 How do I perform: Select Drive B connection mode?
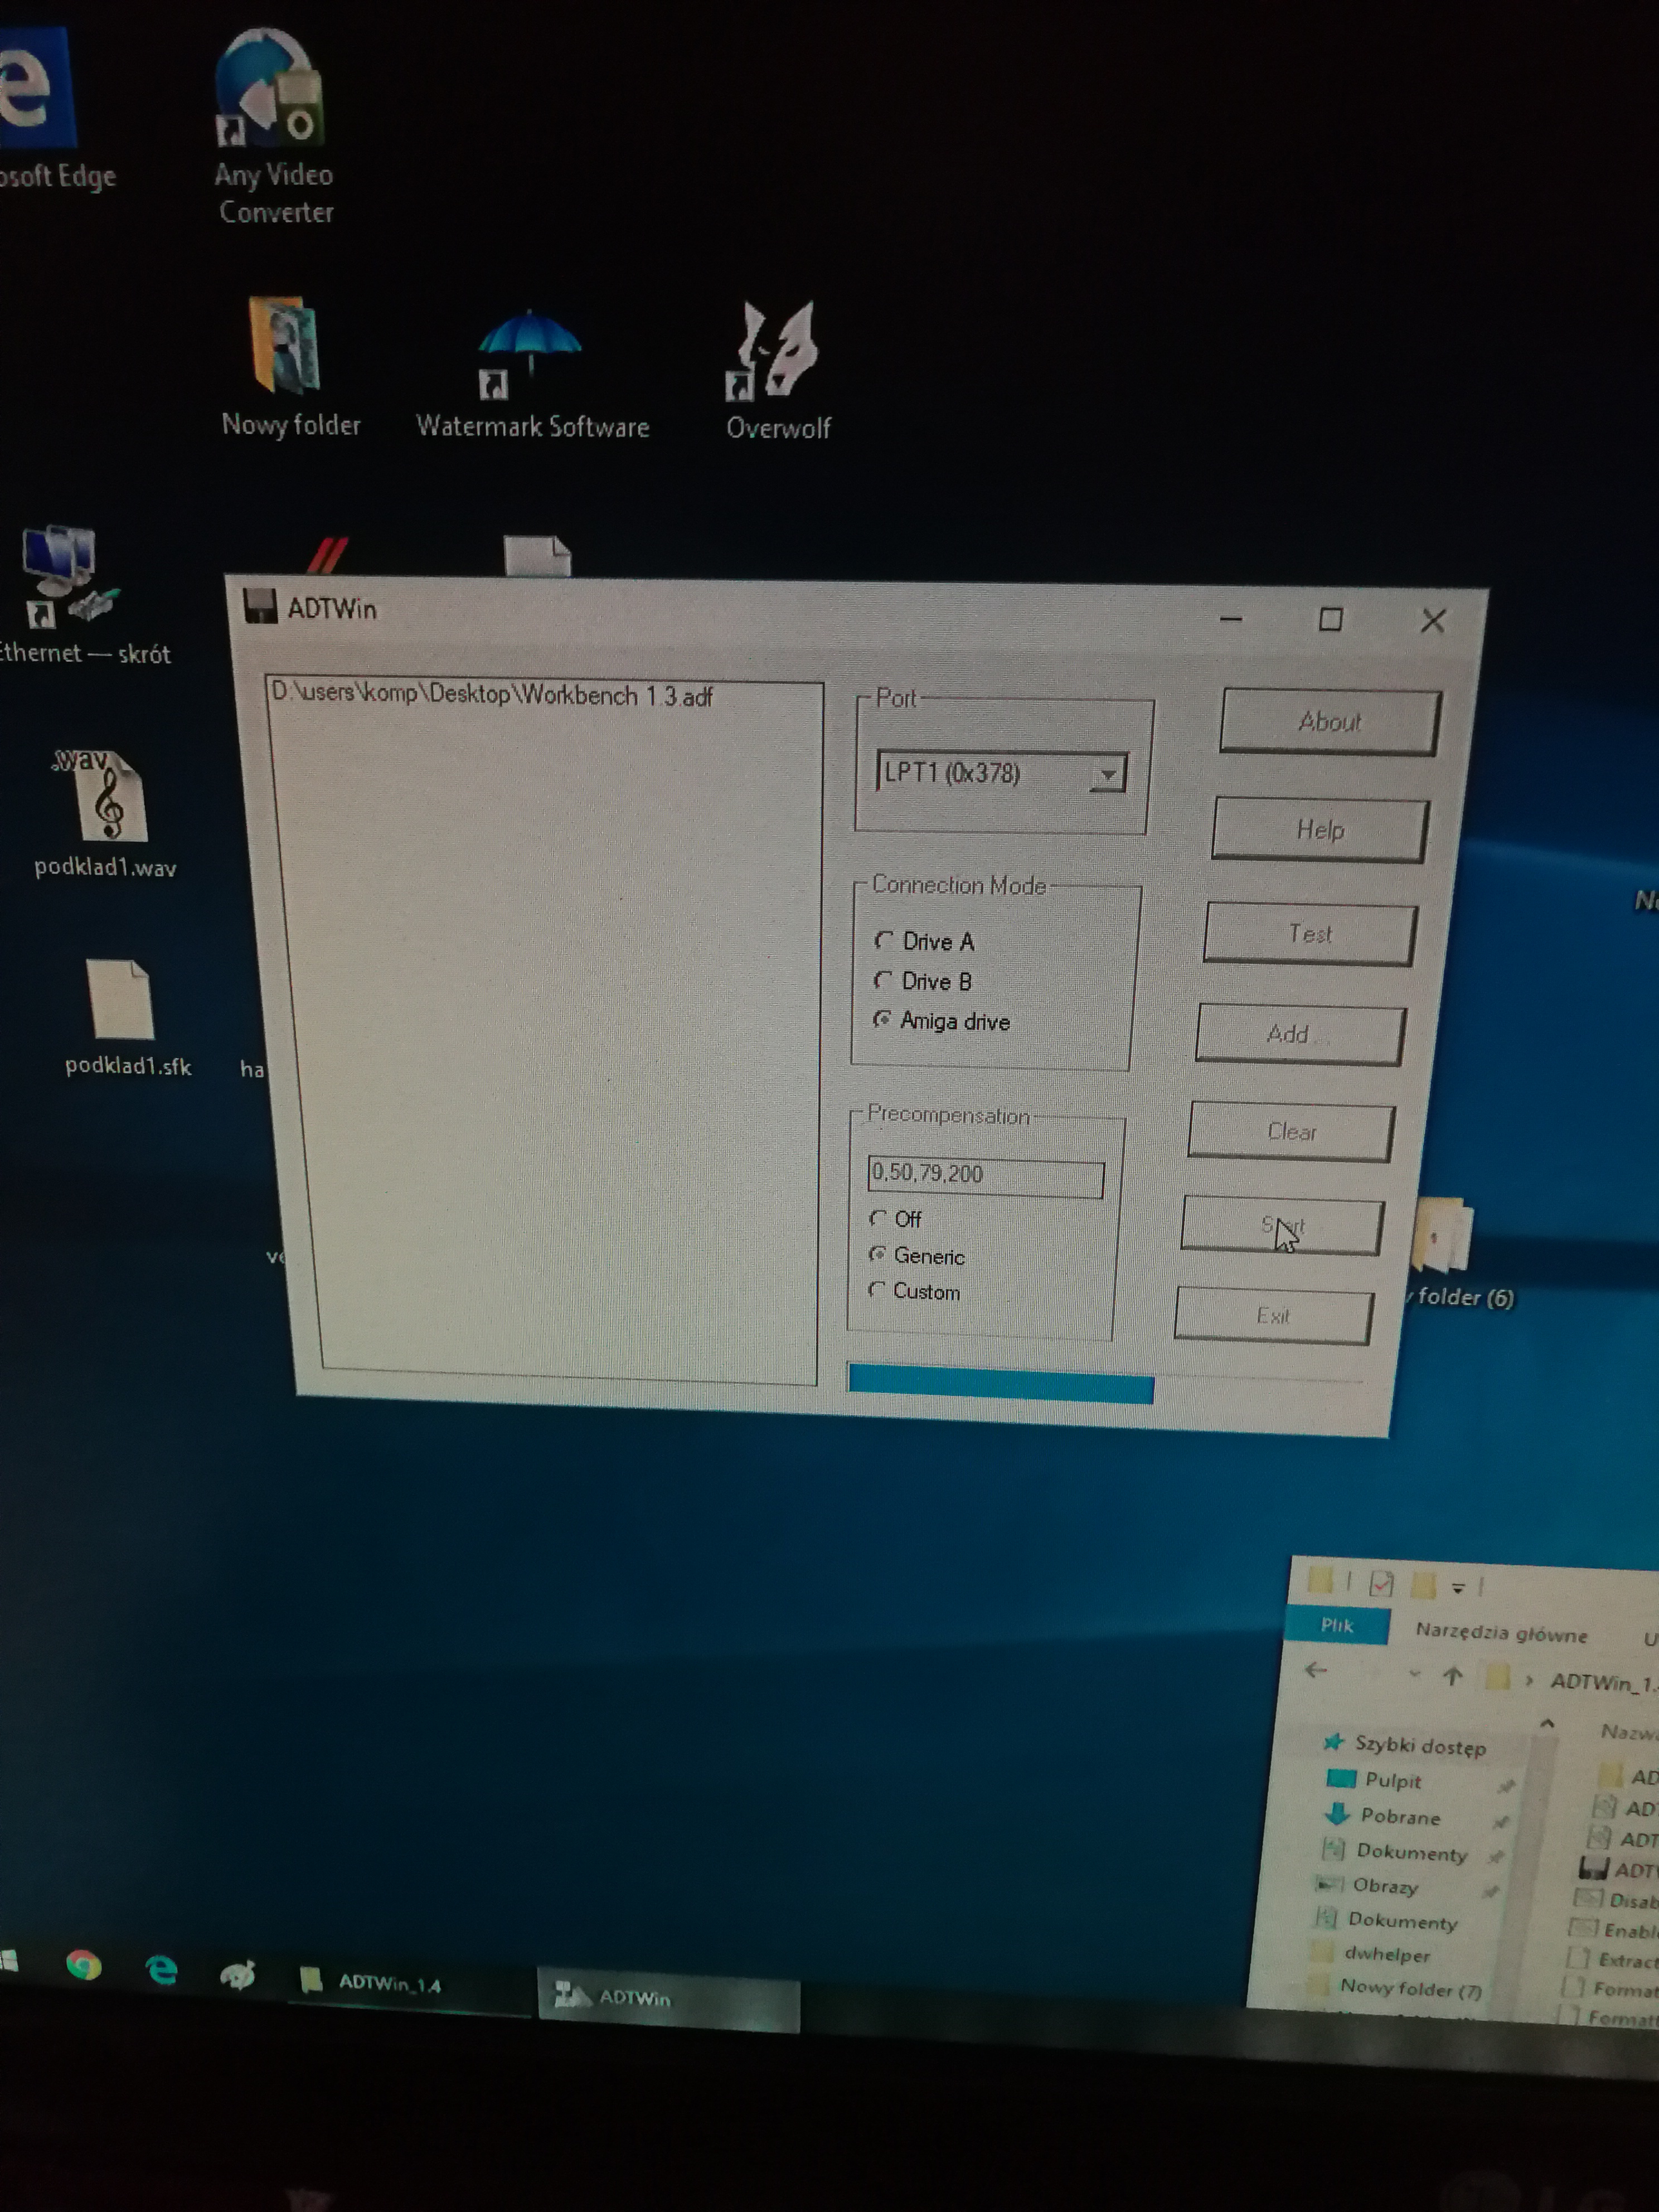[923, 981]
